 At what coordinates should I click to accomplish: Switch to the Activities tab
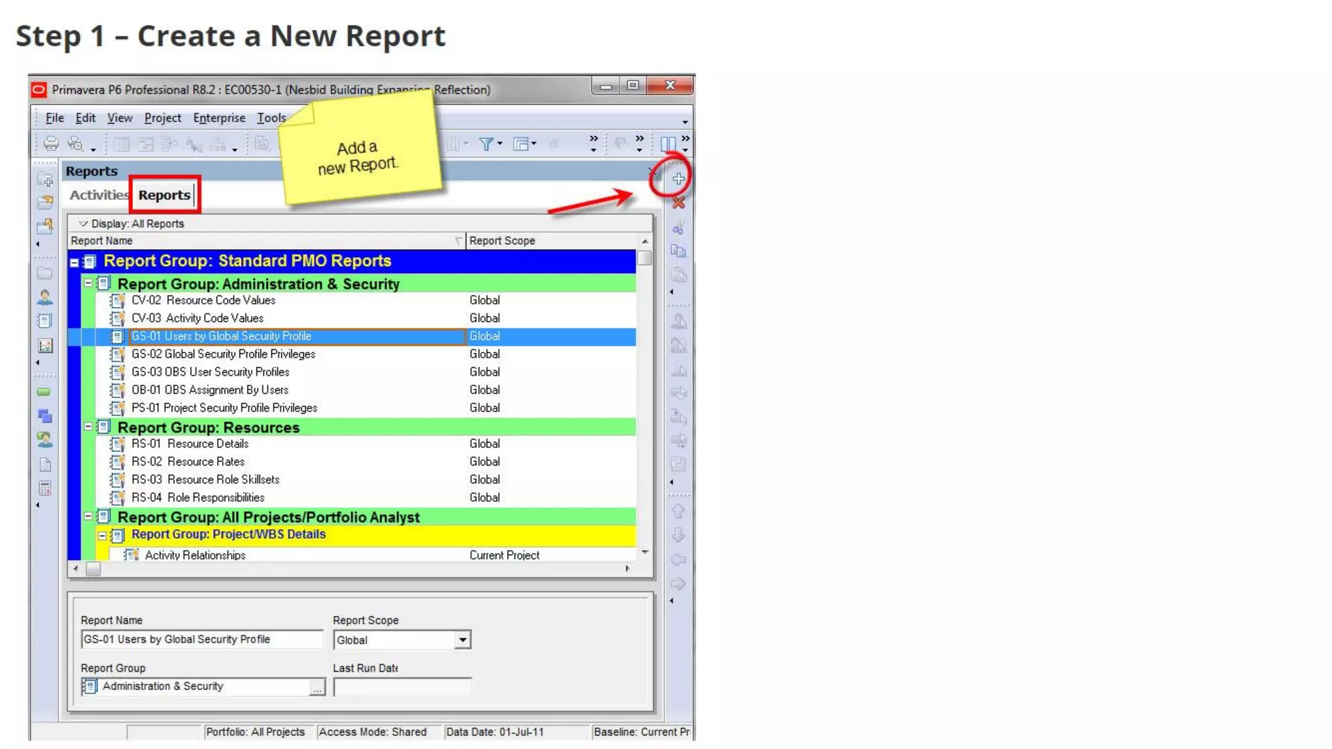99,195
